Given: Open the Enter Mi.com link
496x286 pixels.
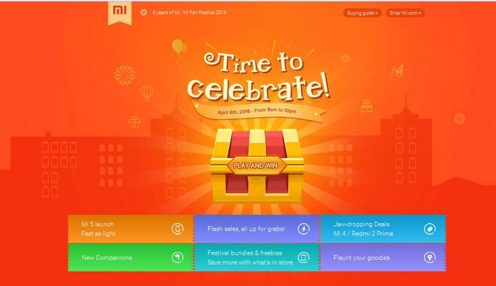Looking at the screenshot, I should (405, 13).
